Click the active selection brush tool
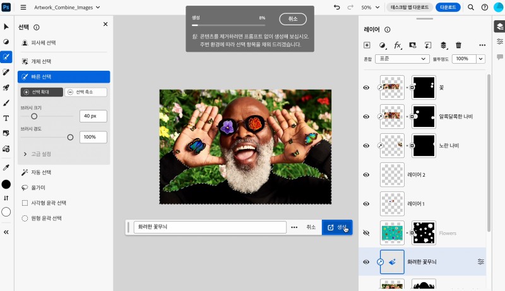Image resolution: width=505 pixels, height=291 pixels. [x=6, y=57]
